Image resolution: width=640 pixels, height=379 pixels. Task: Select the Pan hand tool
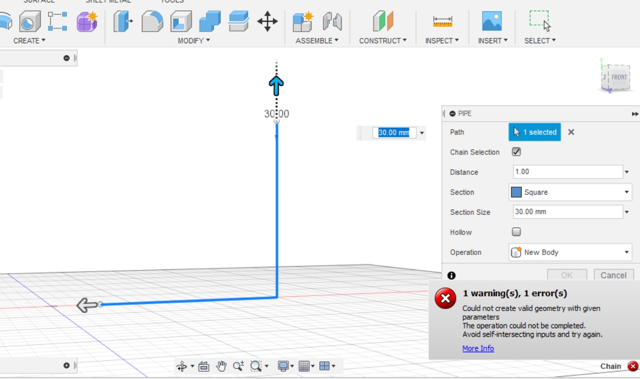pyautogui.click(x=221, y=366)
